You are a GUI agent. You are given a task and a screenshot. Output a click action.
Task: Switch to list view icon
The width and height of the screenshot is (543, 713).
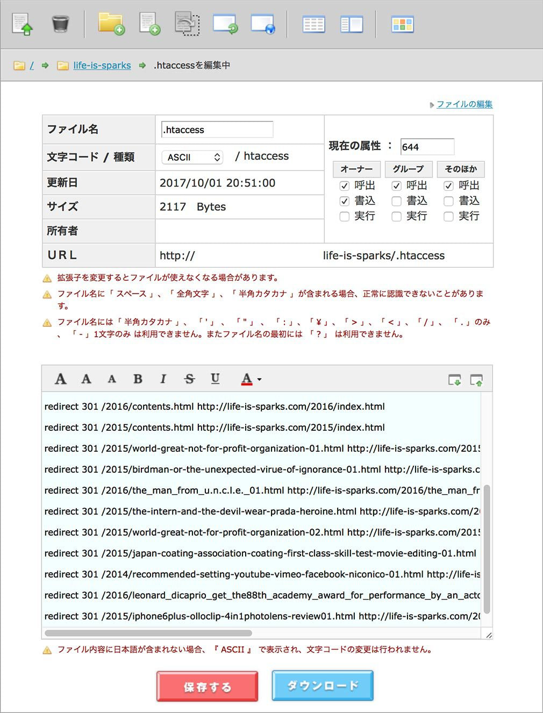pyautogui.click(x=314, y=25)
